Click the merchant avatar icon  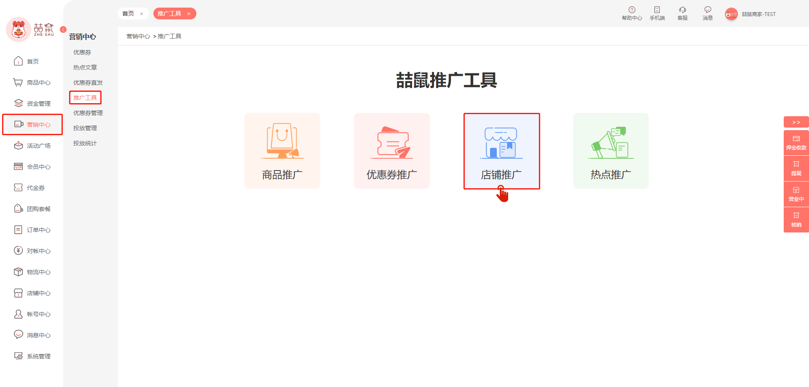click(731, 14)
